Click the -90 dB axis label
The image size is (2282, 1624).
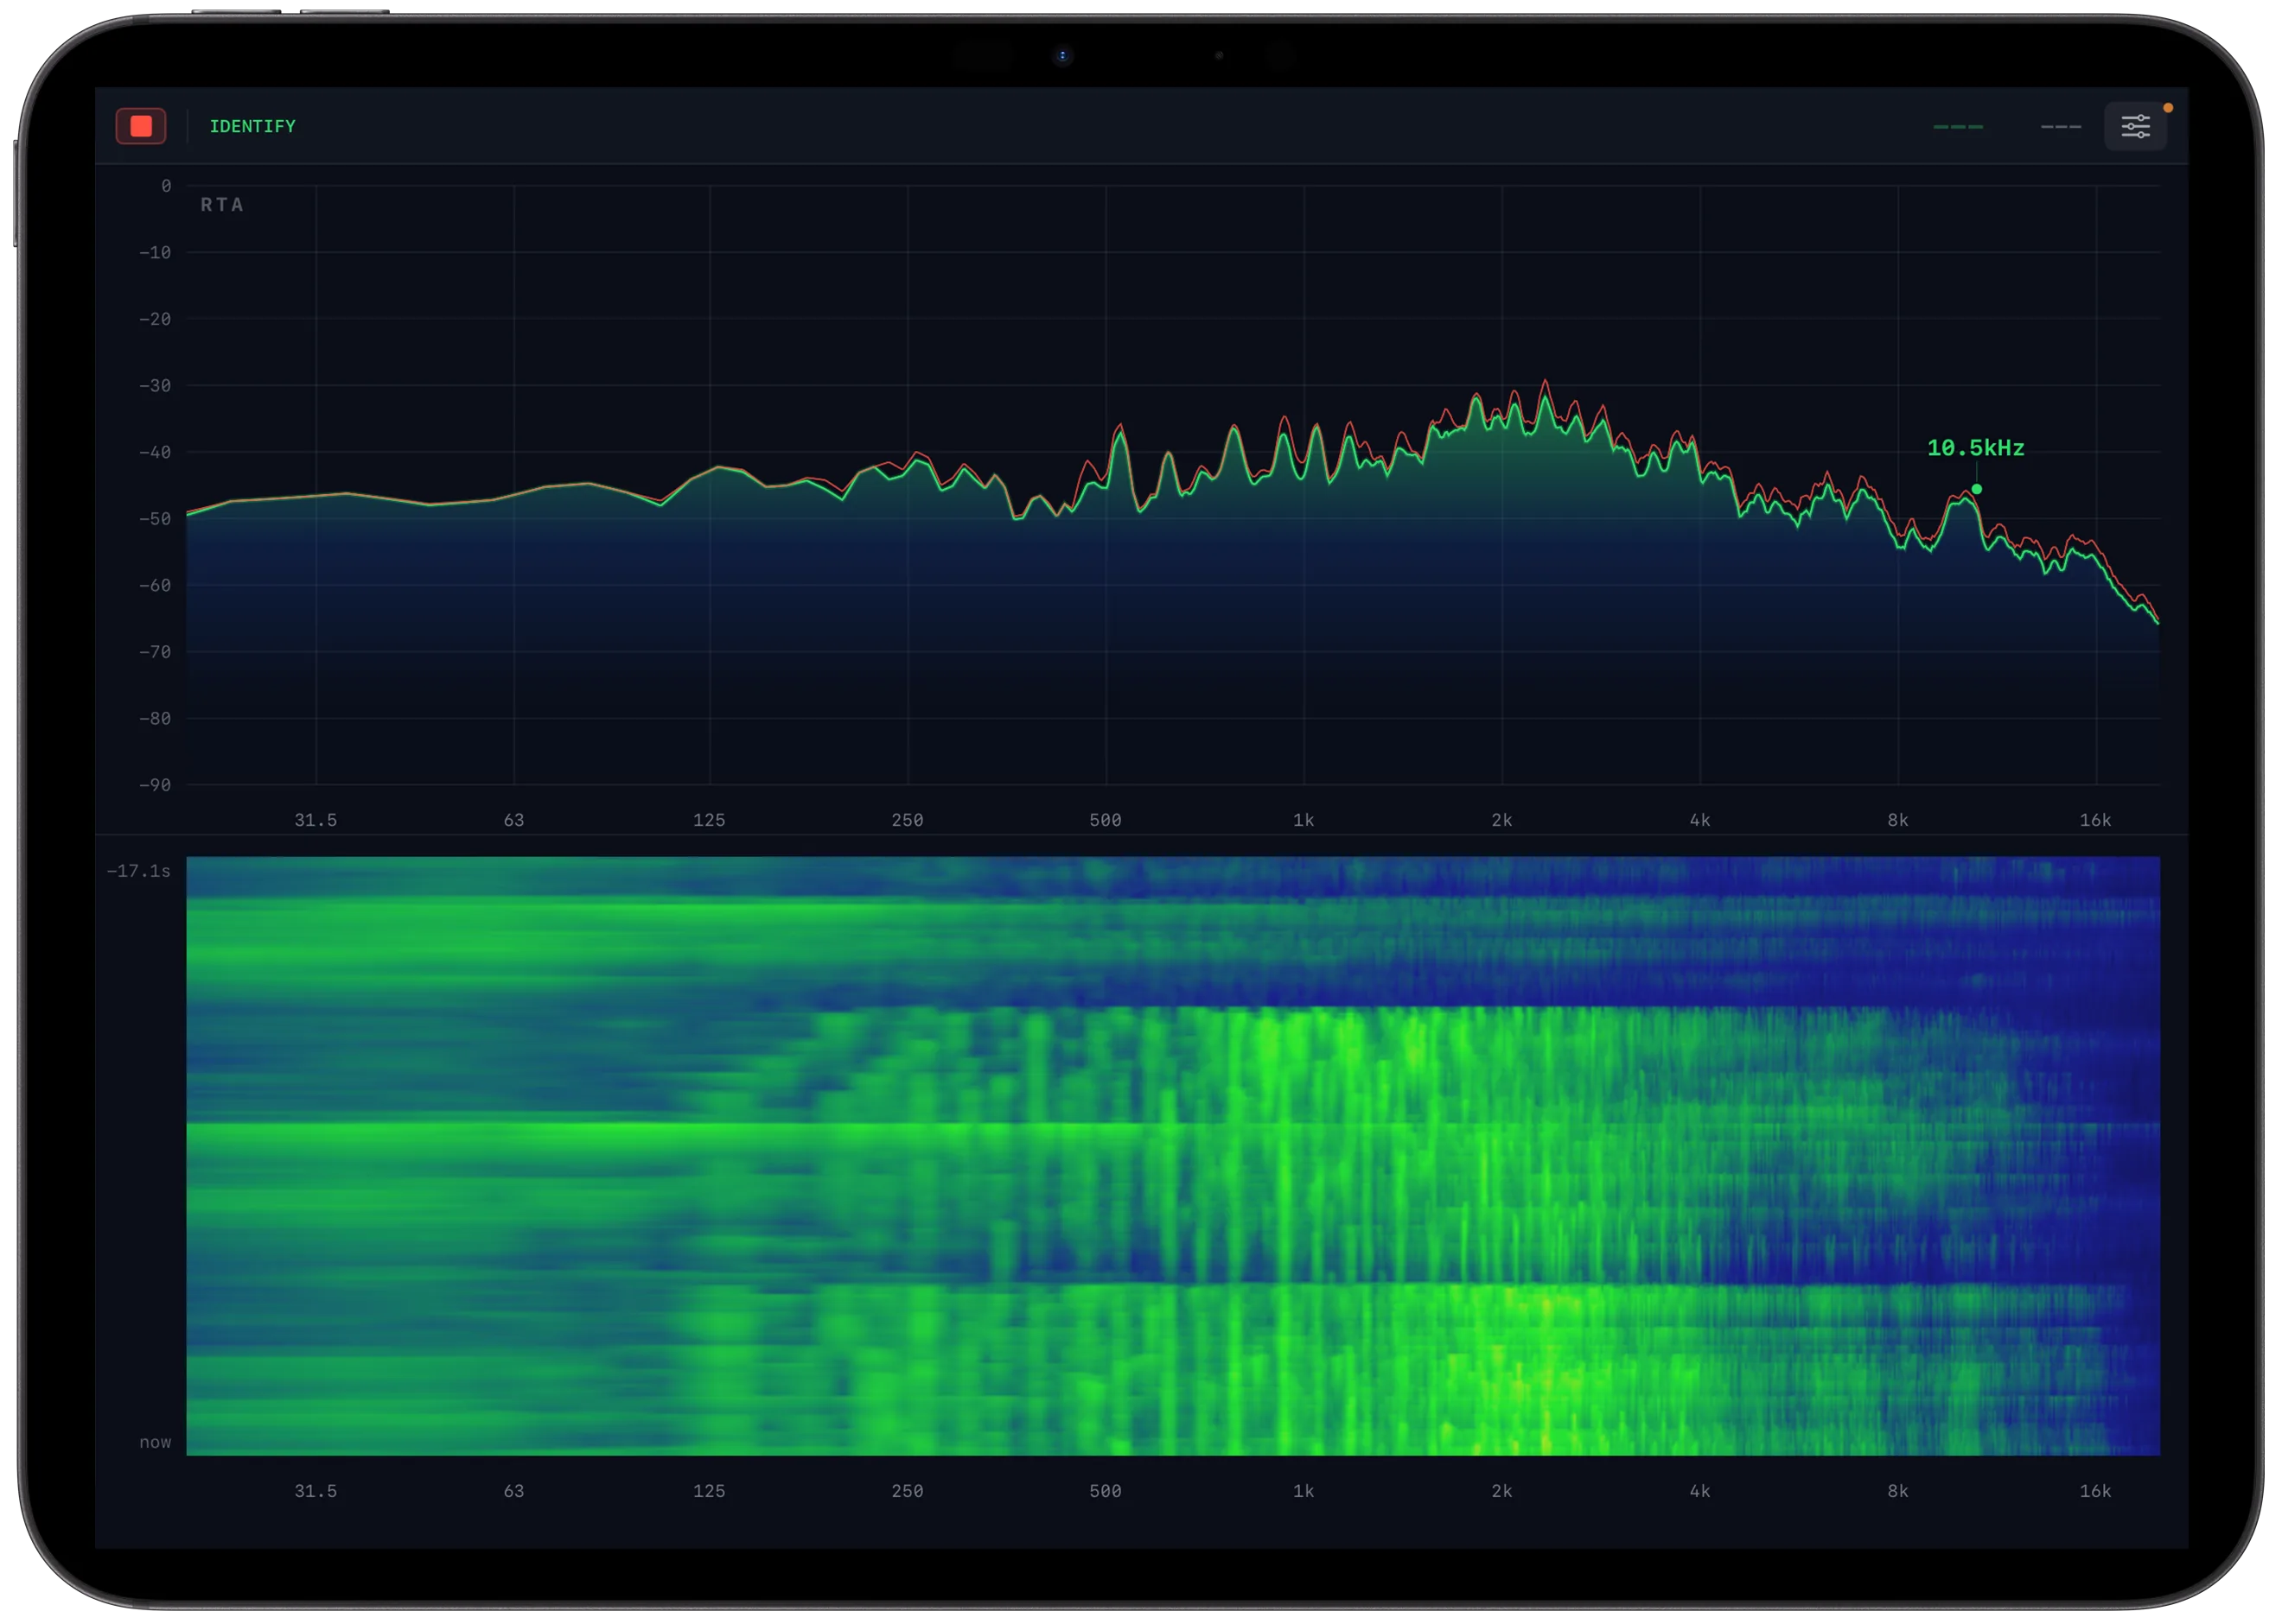155,785
